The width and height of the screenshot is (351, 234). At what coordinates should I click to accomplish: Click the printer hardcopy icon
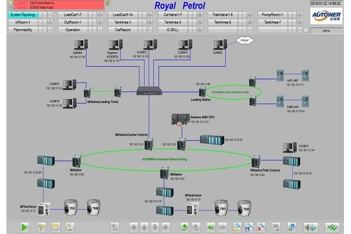[x=277, y=228]
